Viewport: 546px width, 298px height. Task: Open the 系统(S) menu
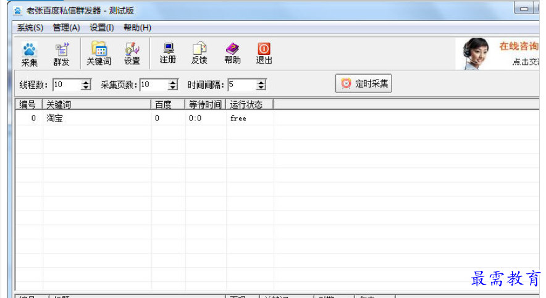(x=30, y=28)
